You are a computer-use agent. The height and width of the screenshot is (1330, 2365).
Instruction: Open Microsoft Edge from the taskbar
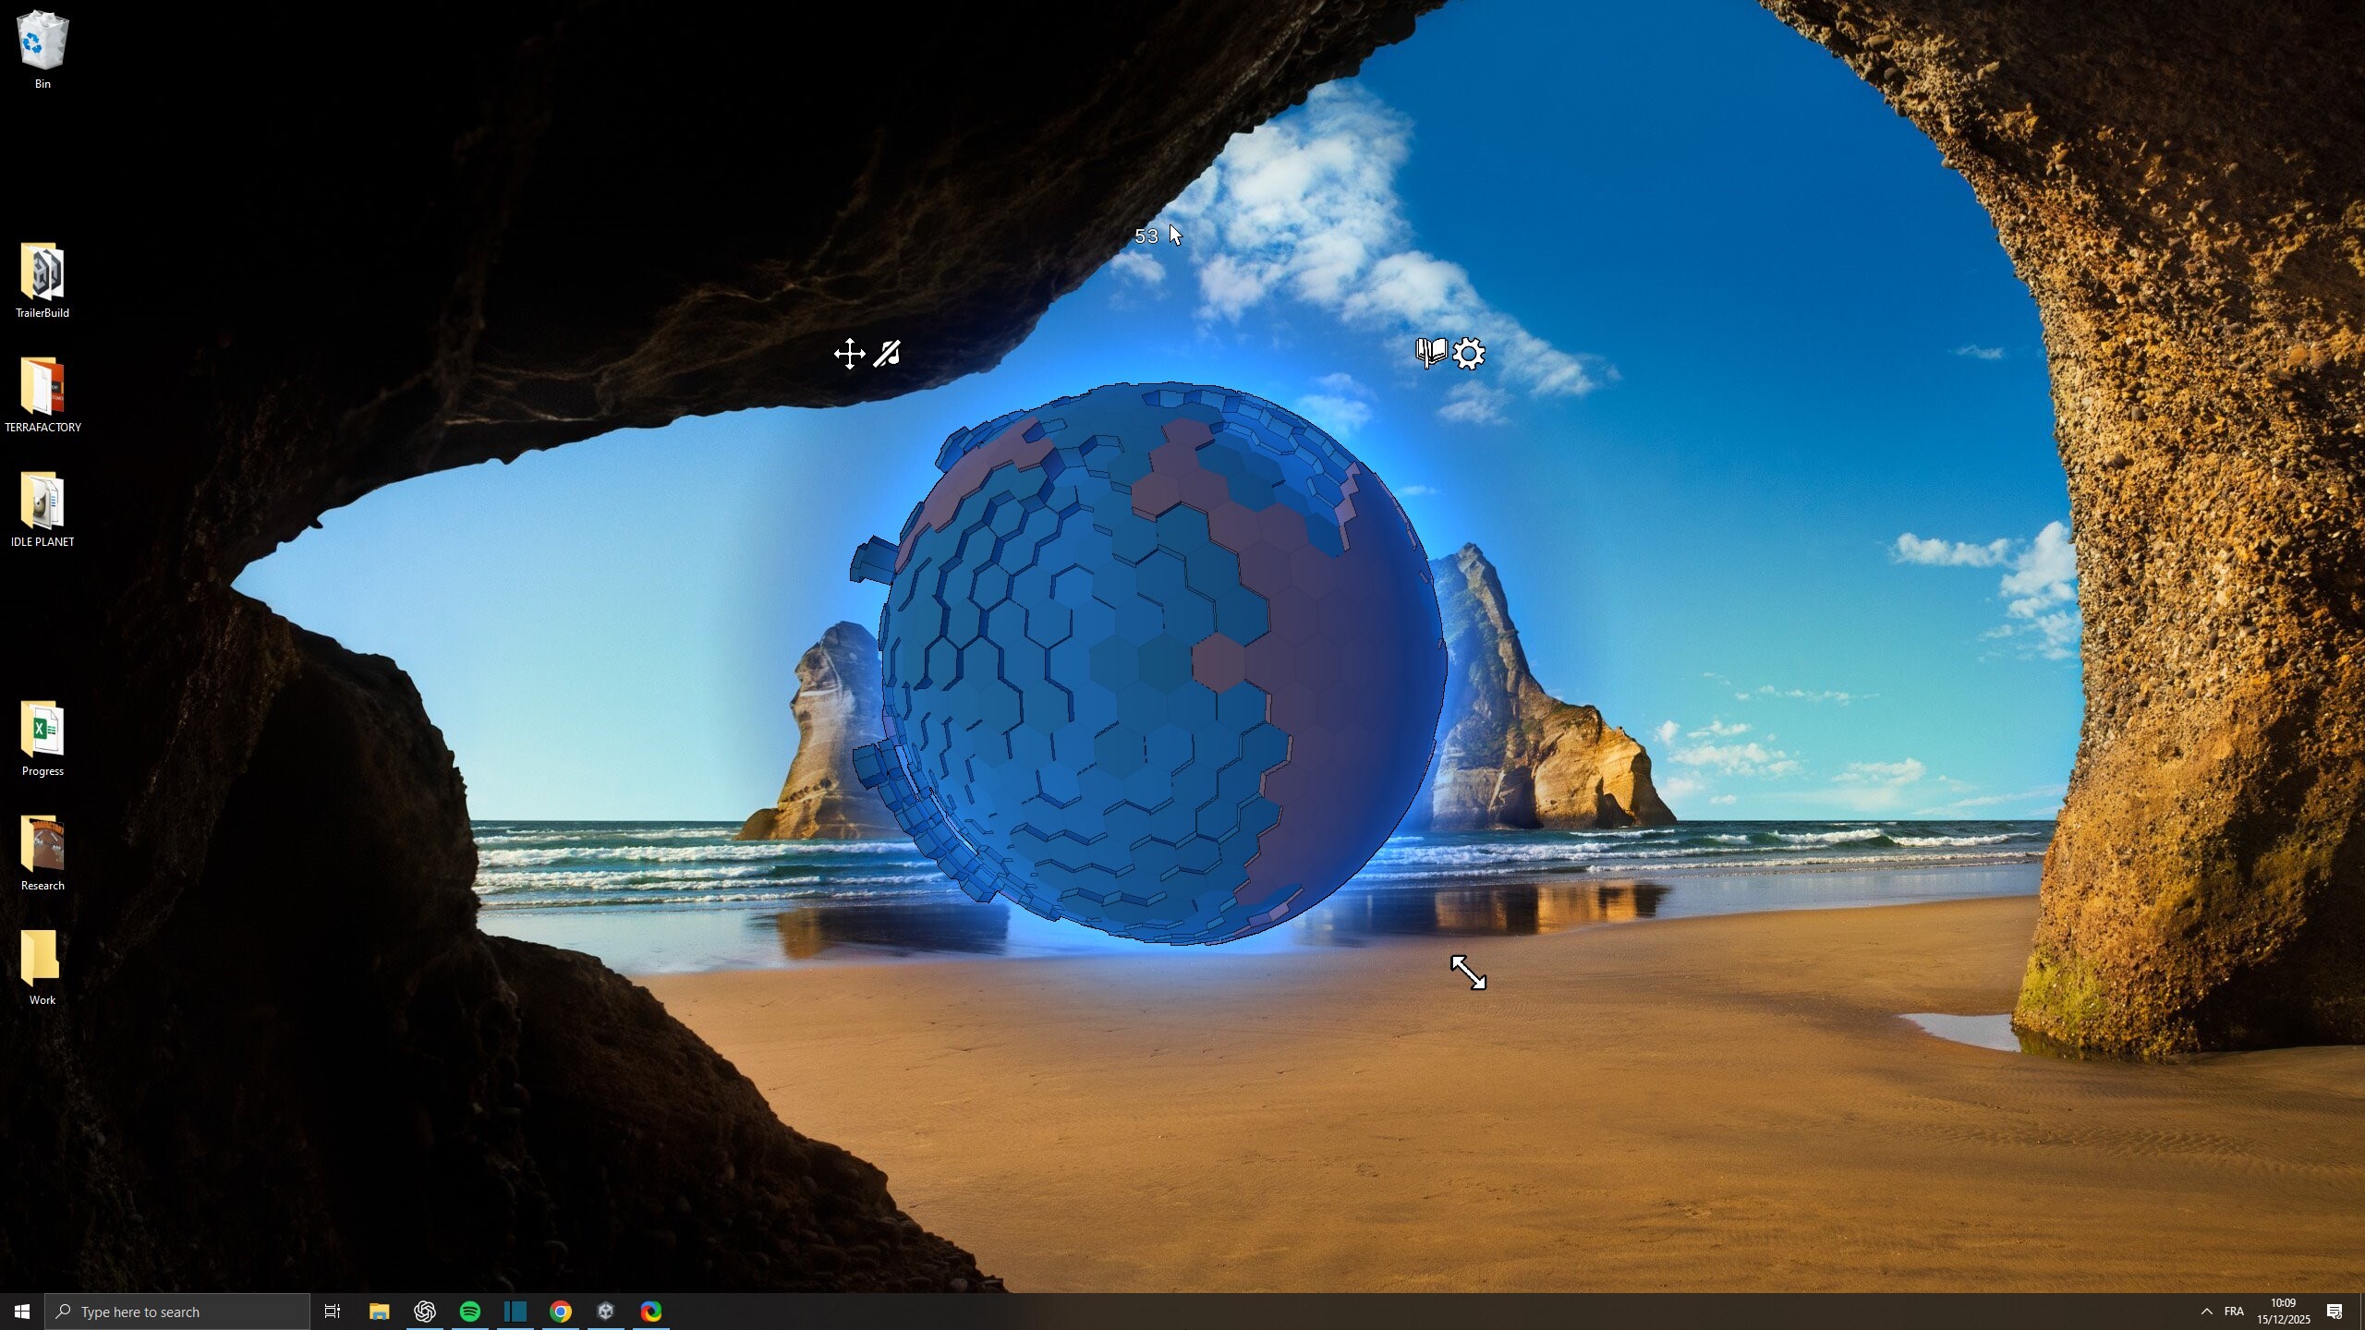[x=651, y=1310]
